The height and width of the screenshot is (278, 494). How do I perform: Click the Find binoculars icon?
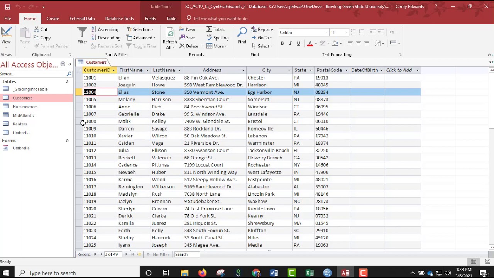point(242,32)
